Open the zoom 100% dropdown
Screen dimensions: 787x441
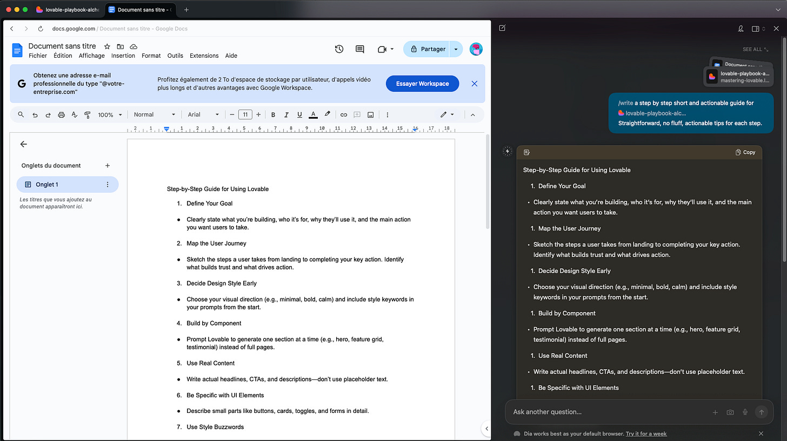tap(109, 114)
